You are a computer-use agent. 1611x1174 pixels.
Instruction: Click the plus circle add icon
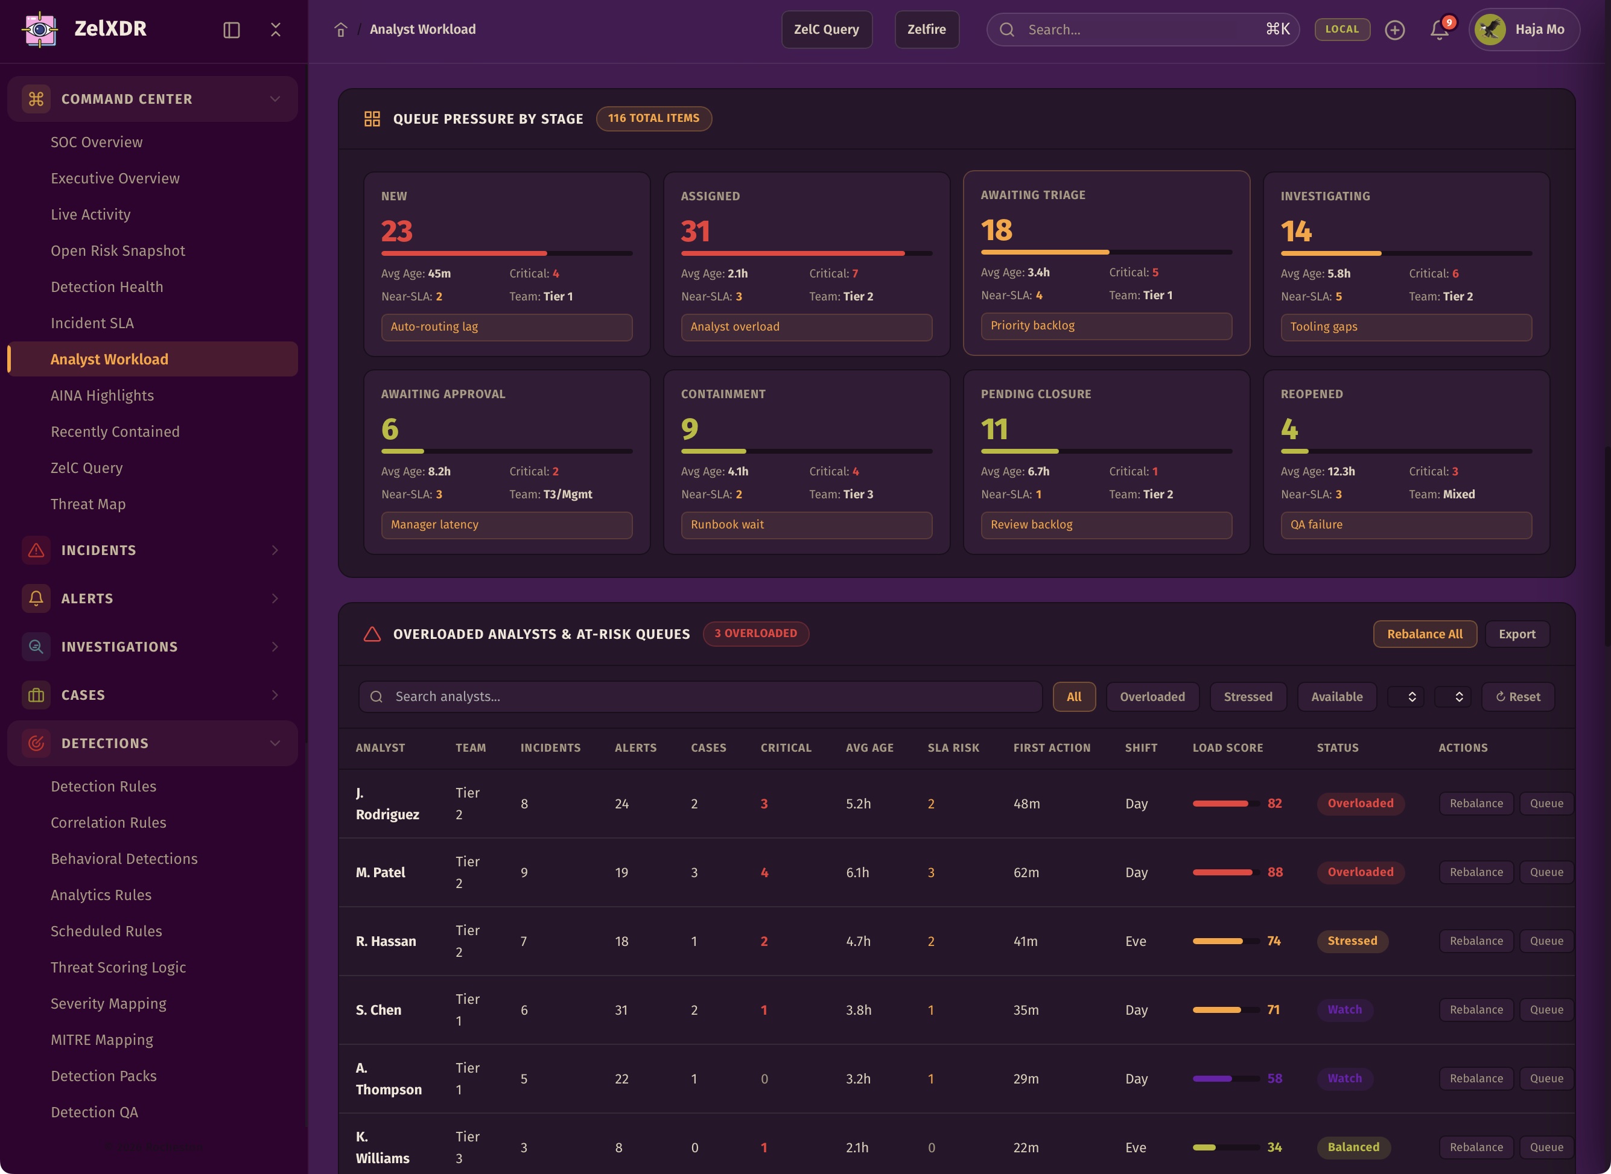click(x=1394, y=30)
